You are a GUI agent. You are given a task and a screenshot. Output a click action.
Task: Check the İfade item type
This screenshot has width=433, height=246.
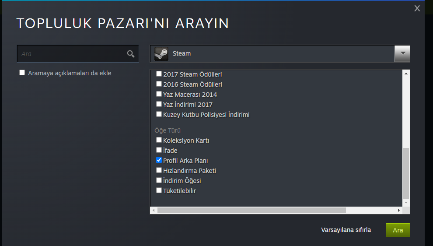(159, 150)
